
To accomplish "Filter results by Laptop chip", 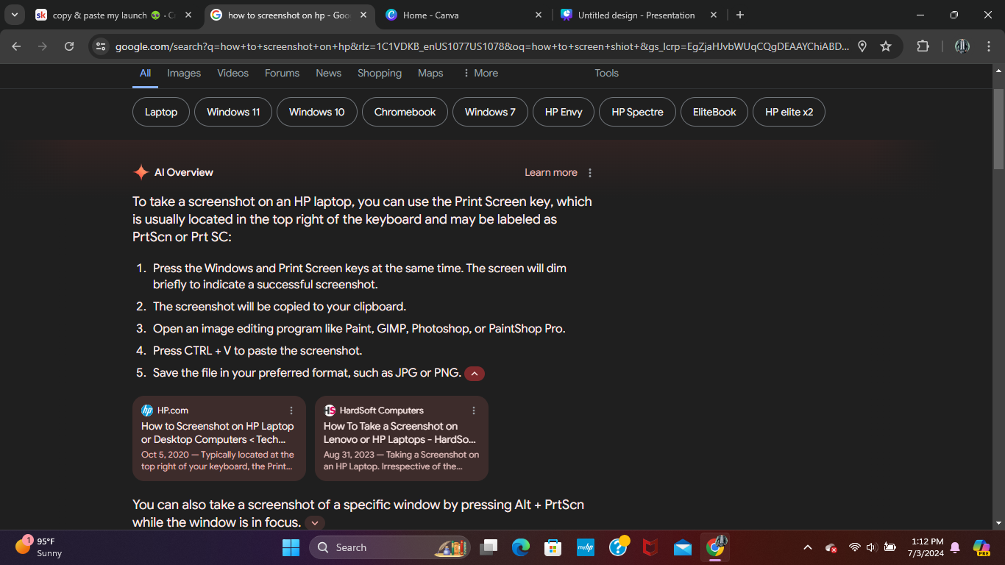I will [x=161, y=112].
